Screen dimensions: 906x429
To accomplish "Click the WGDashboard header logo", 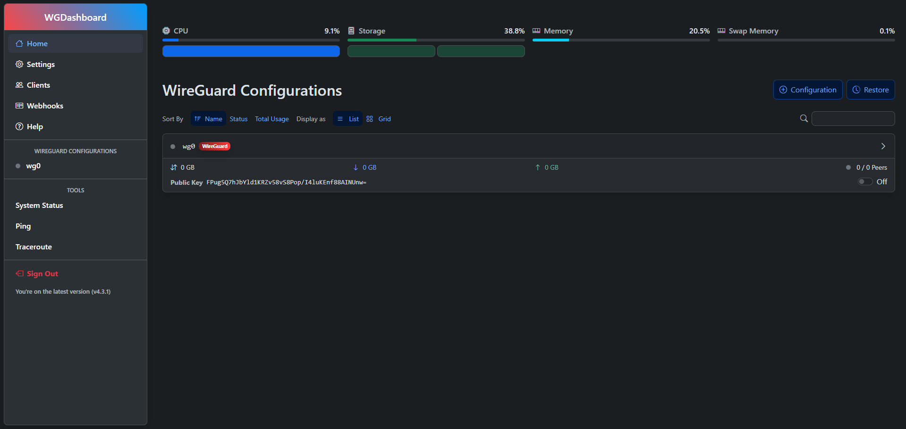I will tap(76, 17).
